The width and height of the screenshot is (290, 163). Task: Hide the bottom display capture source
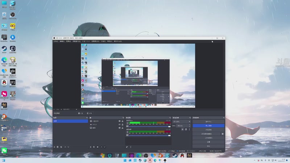[120, 128]
